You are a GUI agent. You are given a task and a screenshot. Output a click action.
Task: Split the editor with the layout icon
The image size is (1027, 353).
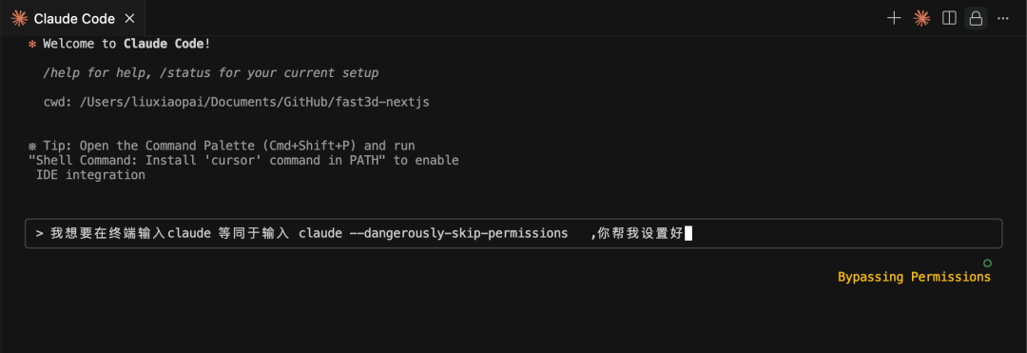tap(949, 18)
